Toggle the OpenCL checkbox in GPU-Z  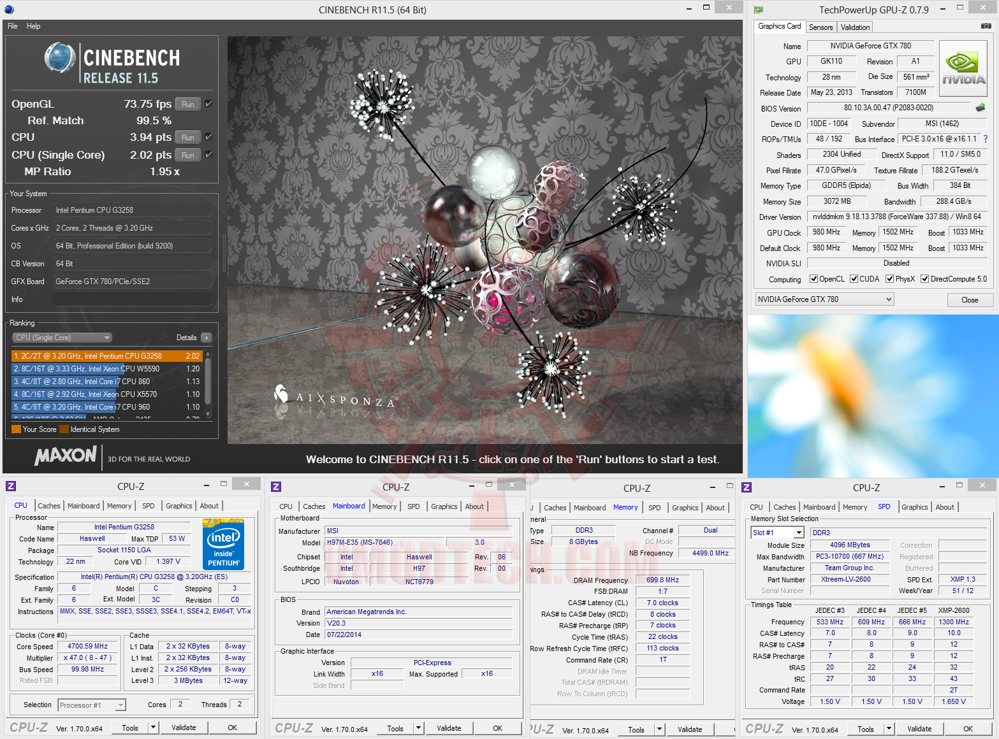(x=813, y=279)
